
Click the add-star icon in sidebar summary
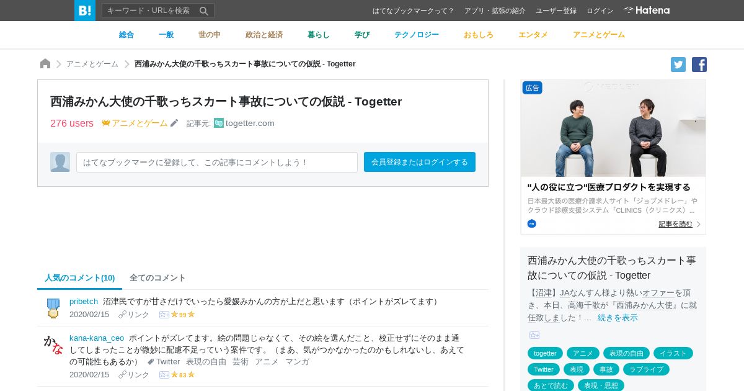(534, 335)
